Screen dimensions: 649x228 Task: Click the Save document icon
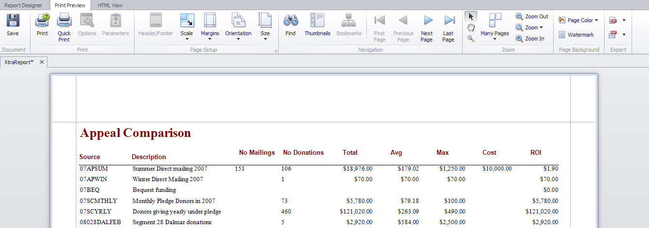[13, 21]
